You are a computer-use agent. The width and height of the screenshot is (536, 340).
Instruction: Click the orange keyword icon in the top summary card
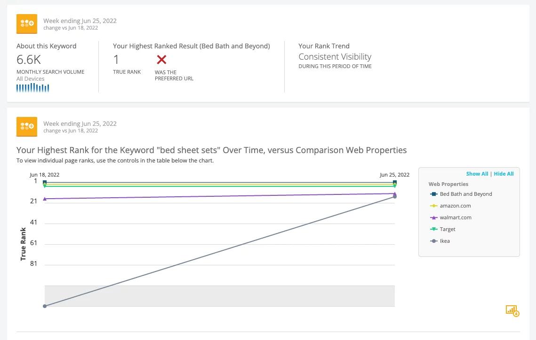coord(27,24)
